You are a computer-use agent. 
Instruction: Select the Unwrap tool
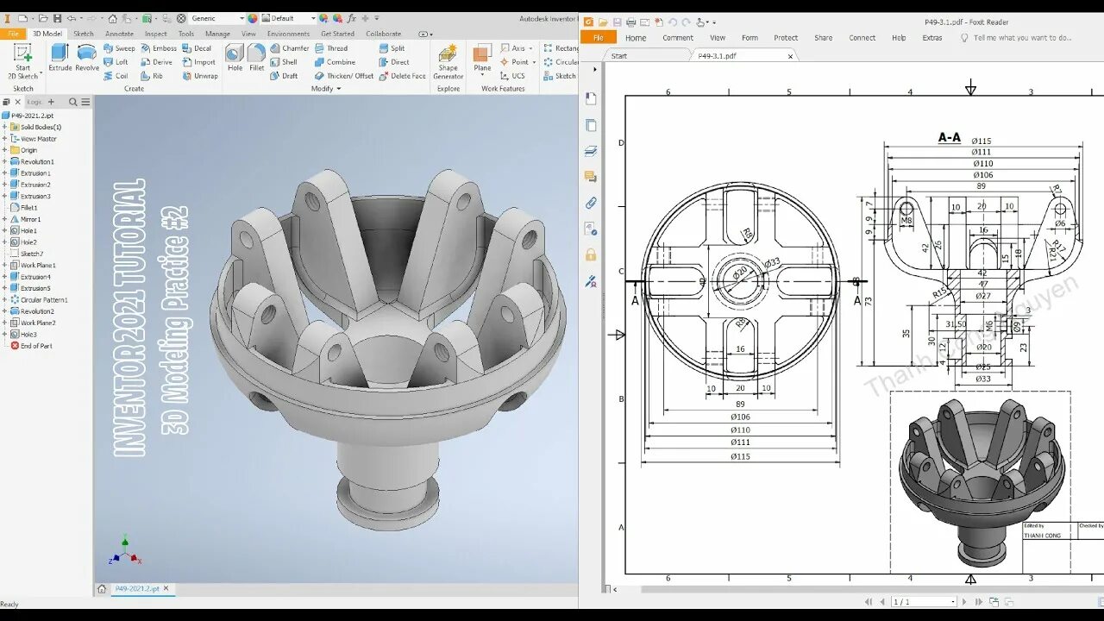[200, 76]
